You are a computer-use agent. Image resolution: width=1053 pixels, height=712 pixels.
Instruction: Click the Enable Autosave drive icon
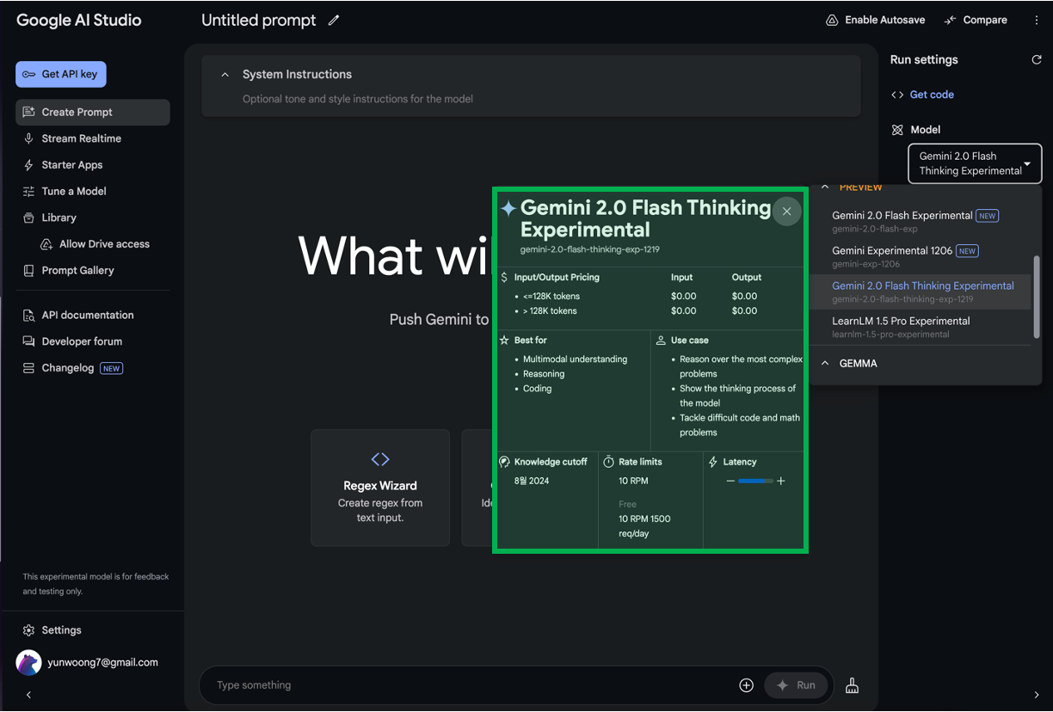click(x=832, y=20)
